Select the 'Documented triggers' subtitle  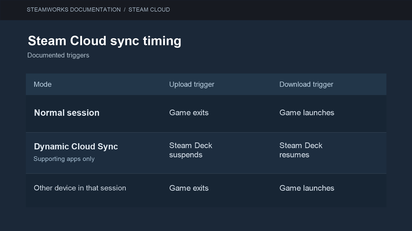pos(58,55)
